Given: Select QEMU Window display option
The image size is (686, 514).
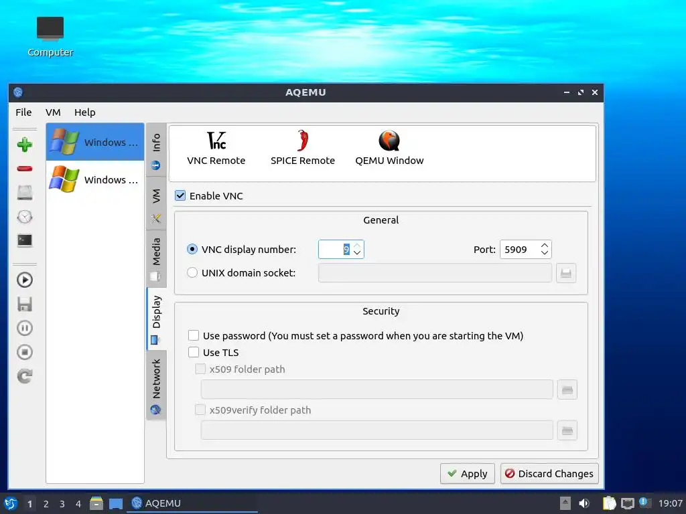Looking at the screenshot, I should pos(389,148).
